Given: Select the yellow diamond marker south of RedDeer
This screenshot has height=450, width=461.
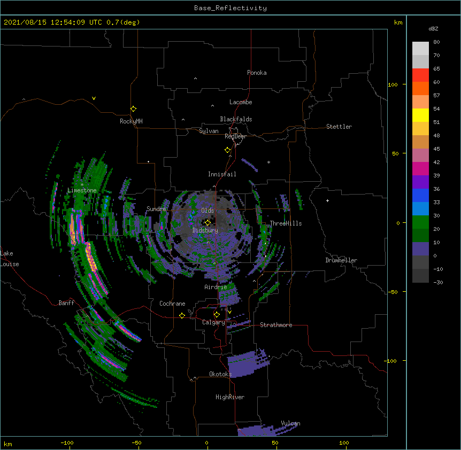Looking at the screenshot, I should (x=228, y=150).
